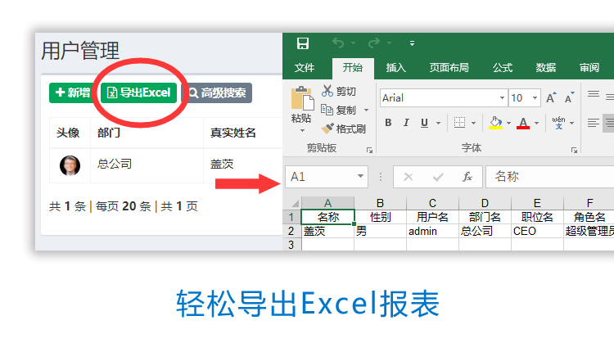Viewport: 614px width, 352px height.
Task: Select cell B1 containing 性别
Action: pos(380,217)
